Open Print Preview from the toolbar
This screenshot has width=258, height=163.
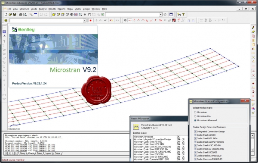(25, 15)
